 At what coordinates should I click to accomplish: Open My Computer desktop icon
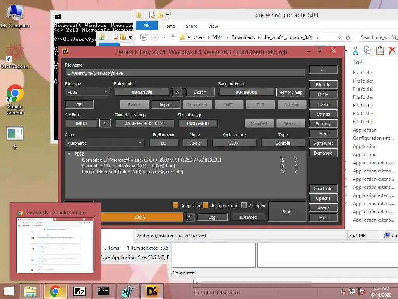click(15, 16)
